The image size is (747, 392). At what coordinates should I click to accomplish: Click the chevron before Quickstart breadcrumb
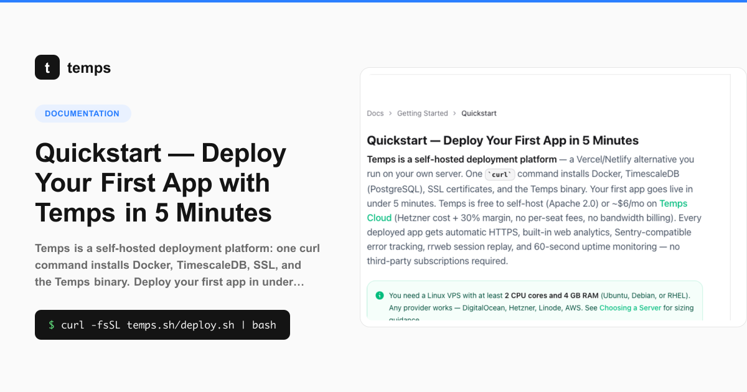coord(455,113)
